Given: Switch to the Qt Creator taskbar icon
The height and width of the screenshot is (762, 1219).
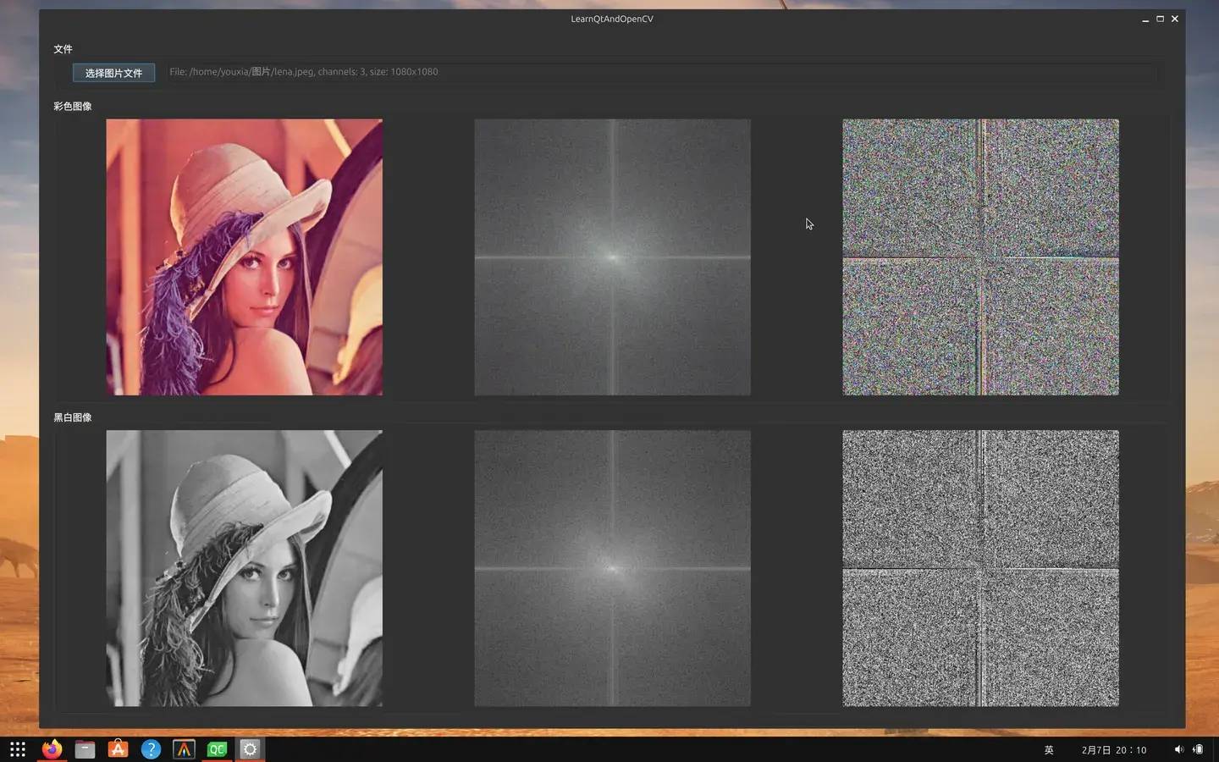Looking at the screenshot, I should click(218, 749).
